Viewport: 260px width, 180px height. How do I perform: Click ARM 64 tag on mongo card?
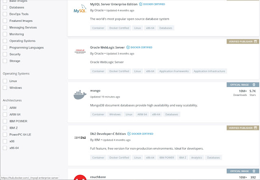point(142,114)
